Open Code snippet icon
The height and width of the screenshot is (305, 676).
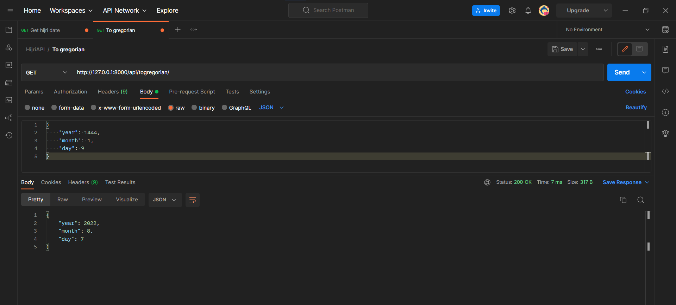point(665,91)
